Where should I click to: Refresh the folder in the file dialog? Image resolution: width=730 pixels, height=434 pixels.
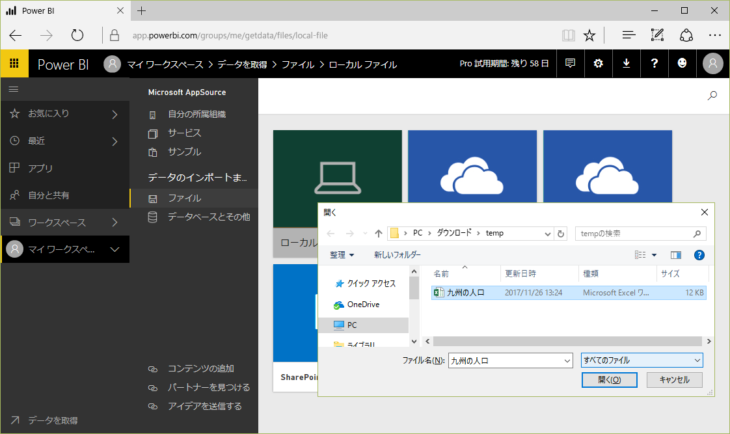click(561, 234)
